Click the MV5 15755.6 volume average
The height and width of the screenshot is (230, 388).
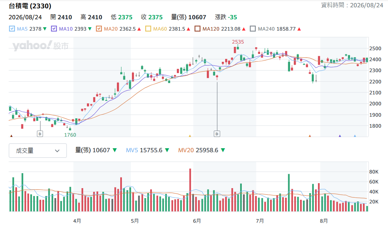[x=144, y=150]
